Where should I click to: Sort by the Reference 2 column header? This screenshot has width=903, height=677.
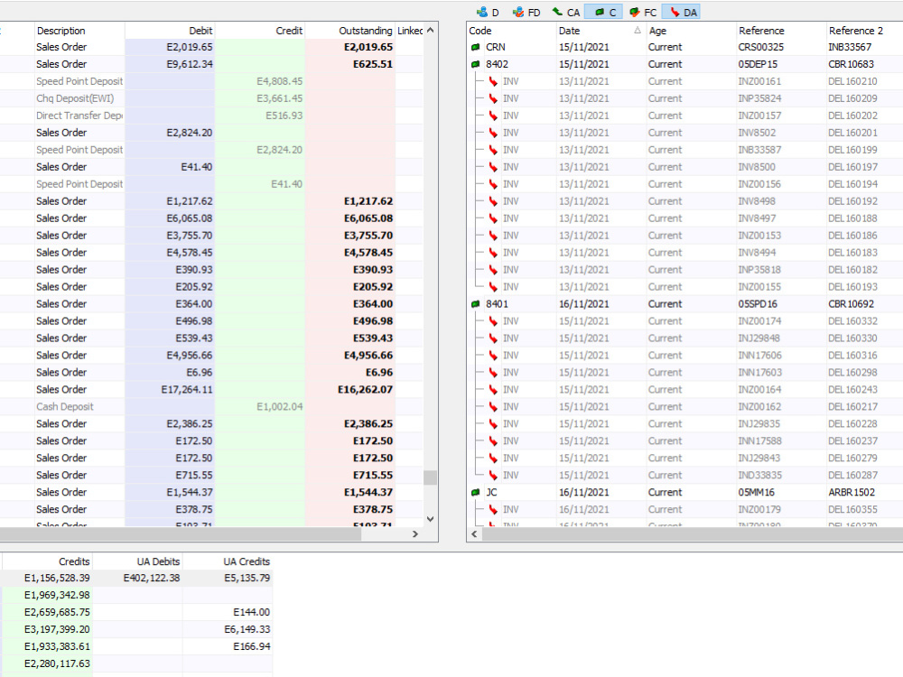coord(864,31)
